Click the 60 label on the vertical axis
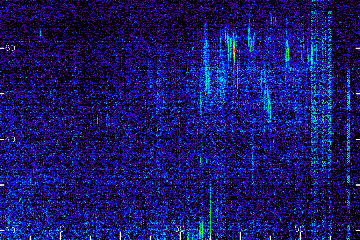Screen dimensions: 360x240 (x=10, y=48)
